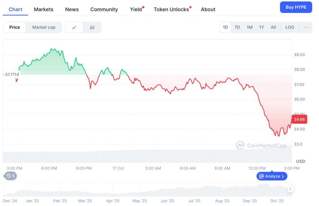Click the Buy HYPE button
The image size is (319, 206).
tap(296, 7)
